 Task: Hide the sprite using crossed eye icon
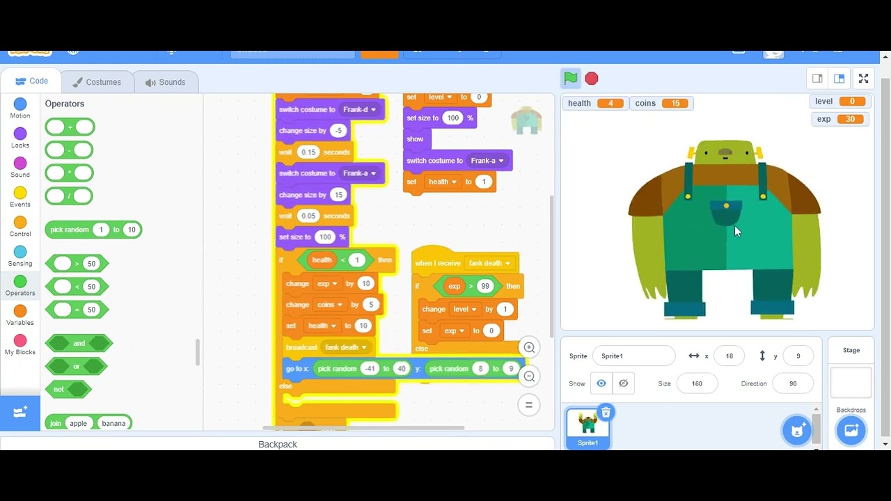pyautogui.click(x=624, y=383)
